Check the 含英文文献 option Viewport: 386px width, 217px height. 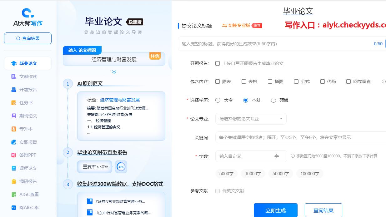coord(217,190)
